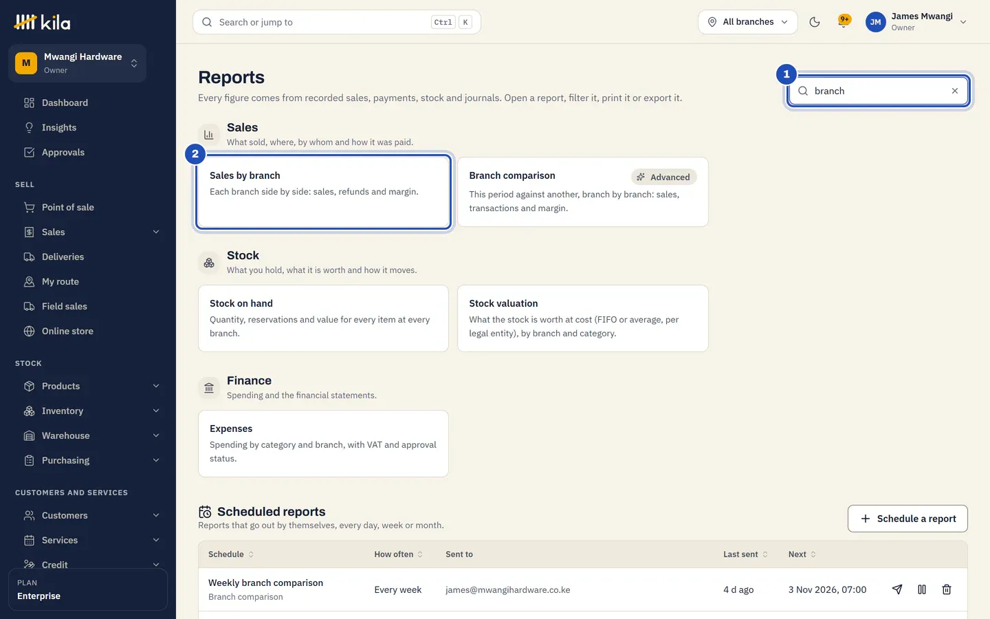Screen dimensions: 990x619
Task: Open the All branches dropdown
Action: pos(748,22)
